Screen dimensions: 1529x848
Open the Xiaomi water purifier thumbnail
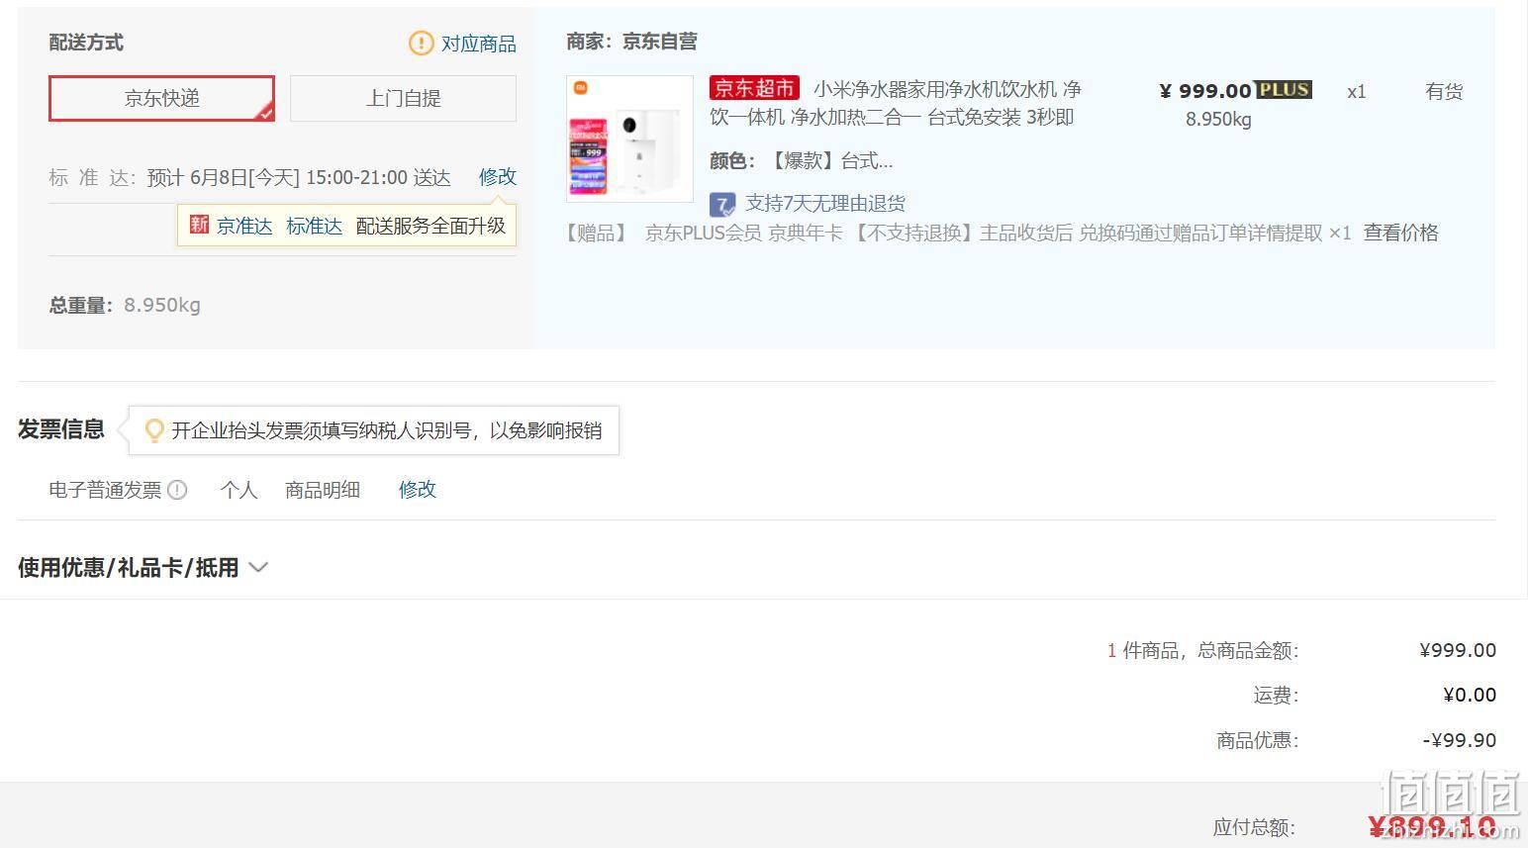point(629,139)
